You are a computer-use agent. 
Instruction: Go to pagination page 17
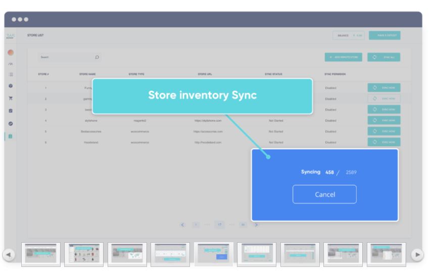click(220, 225)
